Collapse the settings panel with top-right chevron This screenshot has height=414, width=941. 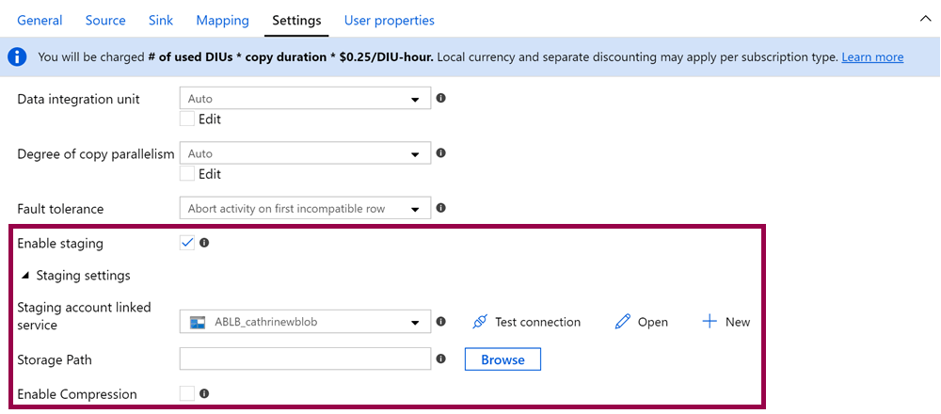tap(924, 18)
